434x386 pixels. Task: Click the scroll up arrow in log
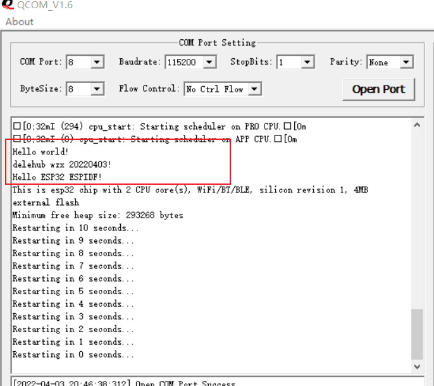click(417, 125)
